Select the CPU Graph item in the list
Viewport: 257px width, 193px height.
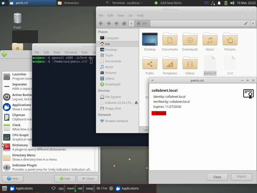click(x=17, y=137)
